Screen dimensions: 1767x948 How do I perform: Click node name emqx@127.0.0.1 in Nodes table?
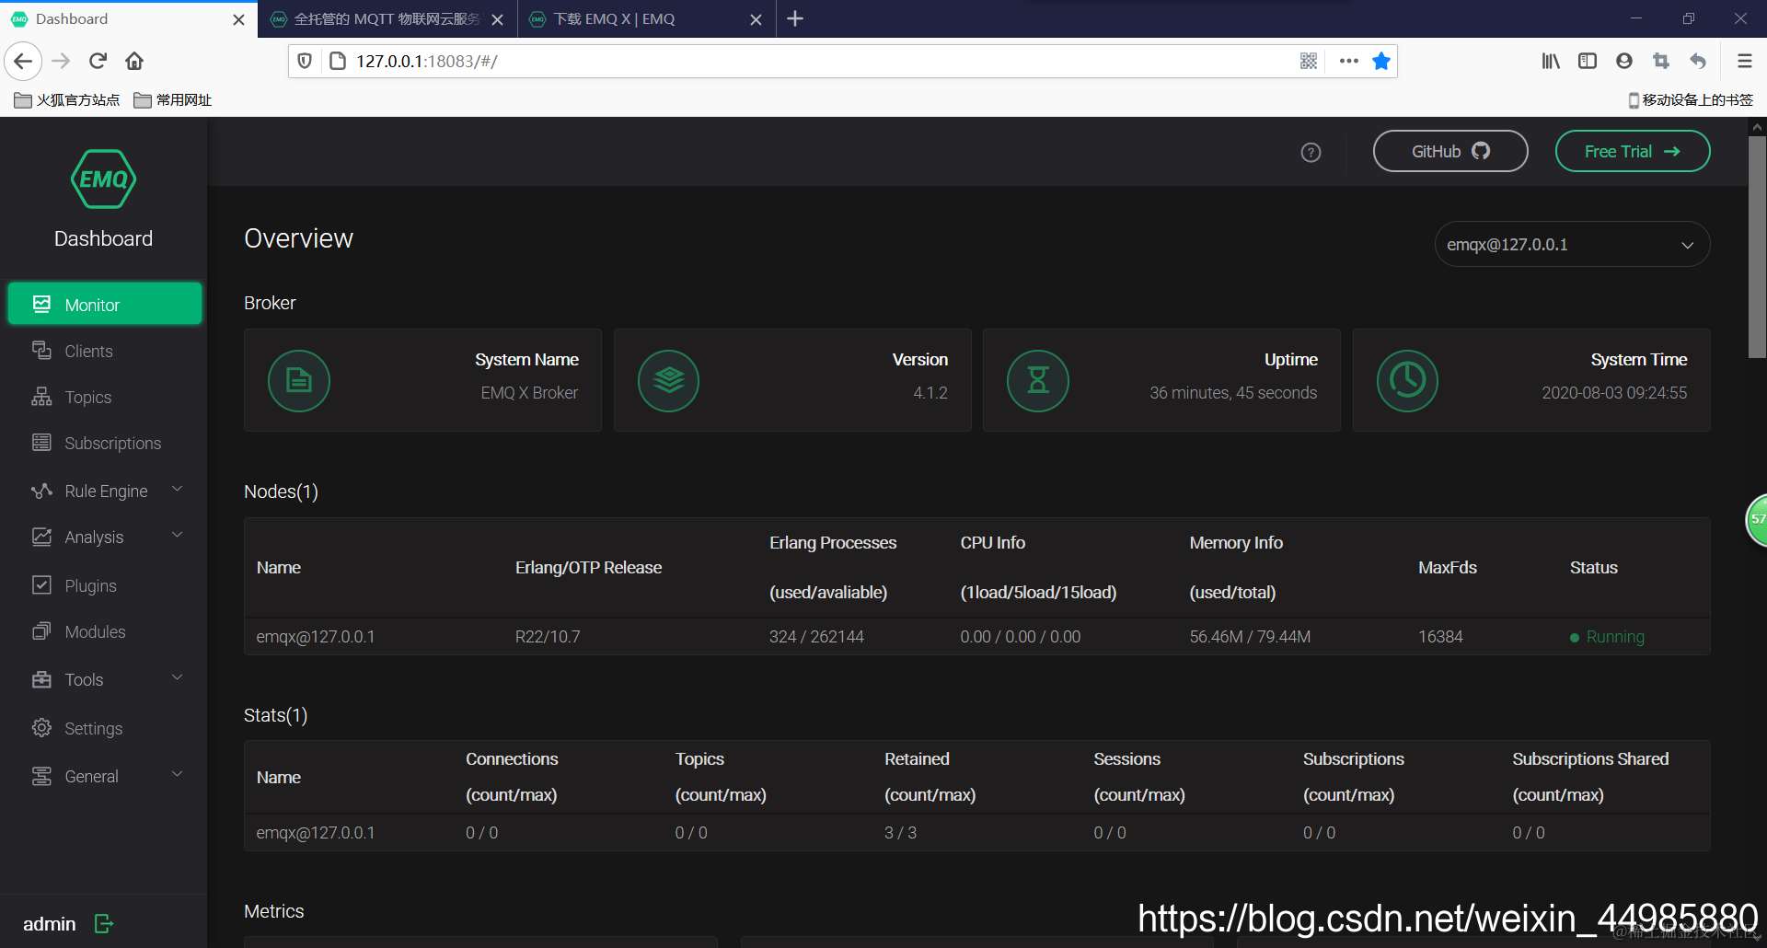pos(315,637)
